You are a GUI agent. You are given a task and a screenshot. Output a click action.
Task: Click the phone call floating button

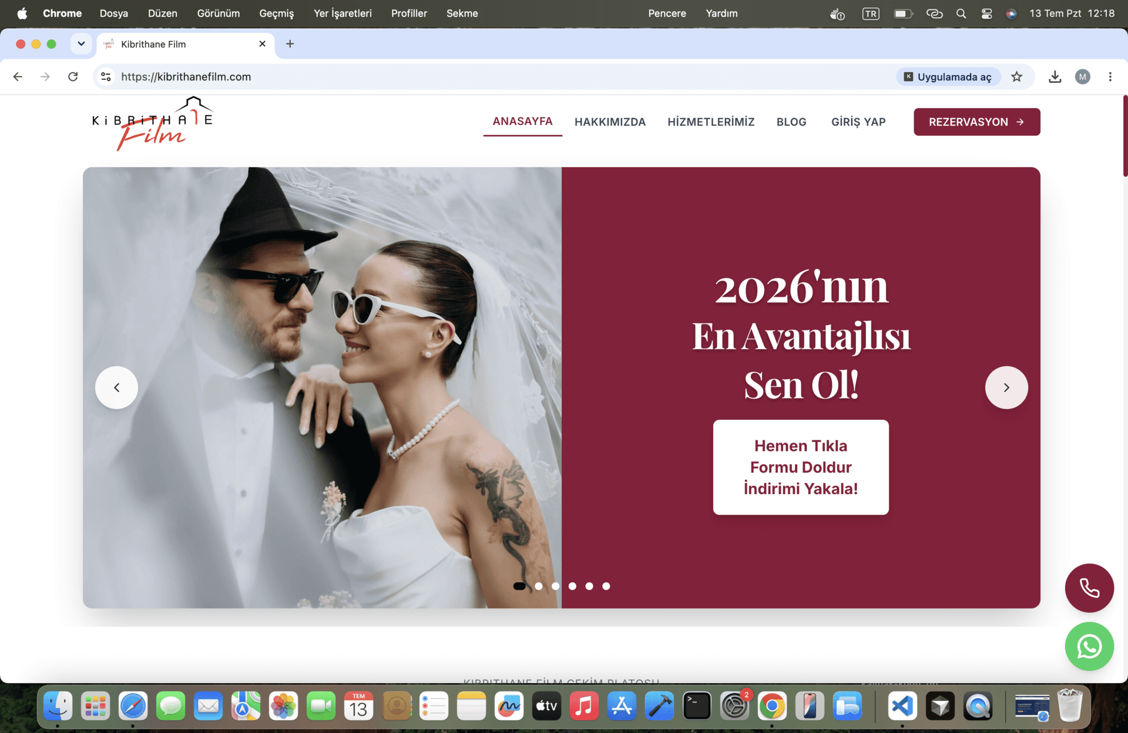(1089, 588)
